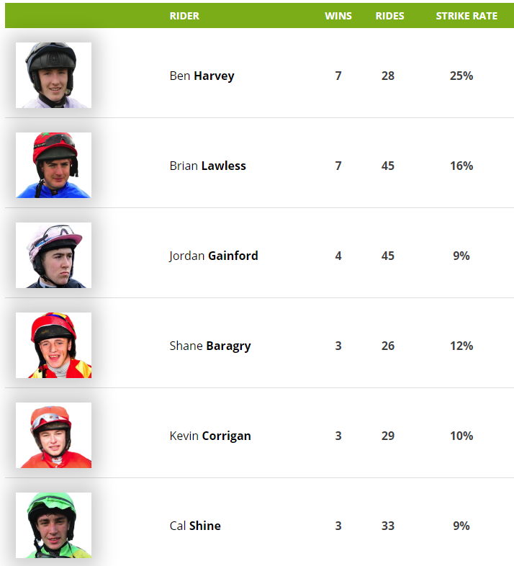Sort by the WINS column header

click(x=338, y=16)
